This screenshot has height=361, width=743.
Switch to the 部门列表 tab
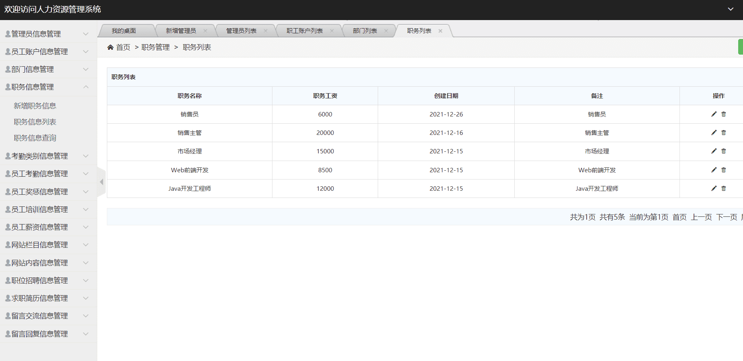click(x=365, y=31)
